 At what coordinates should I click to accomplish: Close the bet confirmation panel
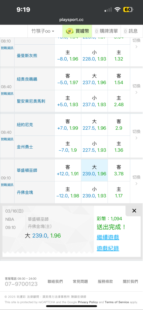pyautogui.click(x=134, y=211)
